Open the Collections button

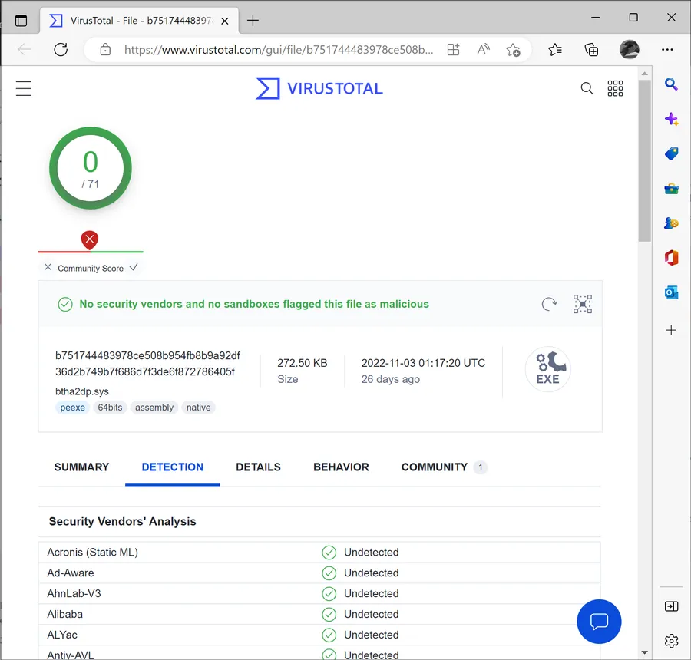[591, 49]
